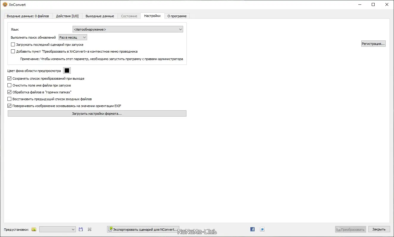Image resolution: width=394 pixels, height=237 pixels.
Task: Click the "Цвет фона области предпросмотра" label
Action: [34, 71]
